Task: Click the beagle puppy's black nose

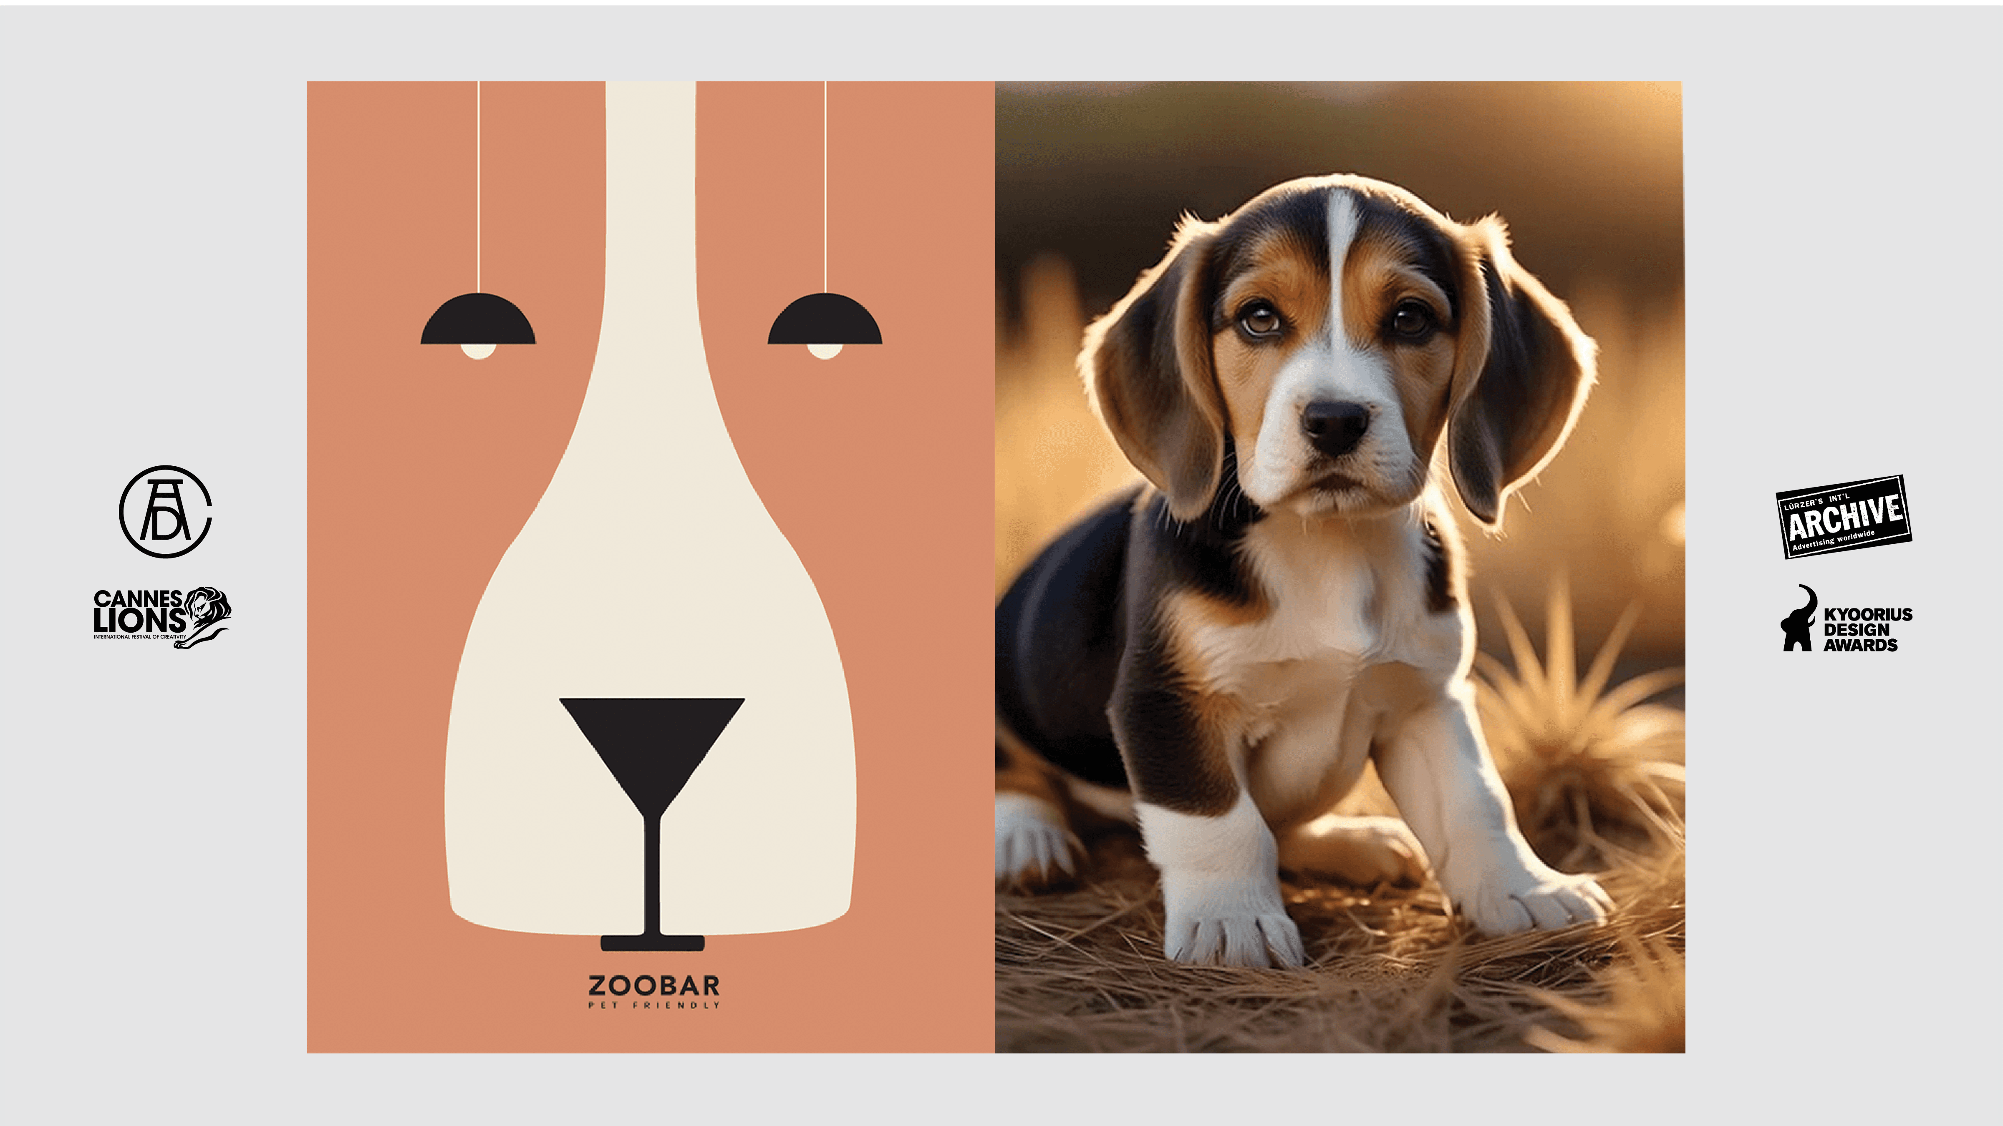Action: [1335, 424]
